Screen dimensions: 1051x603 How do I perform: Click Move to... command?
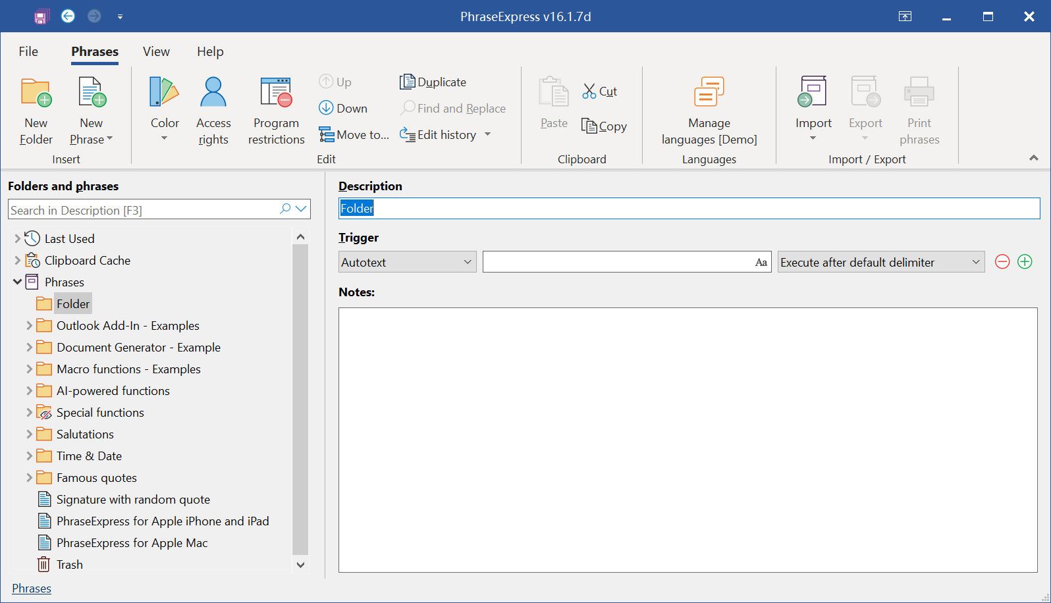click(x=354, y=134)
